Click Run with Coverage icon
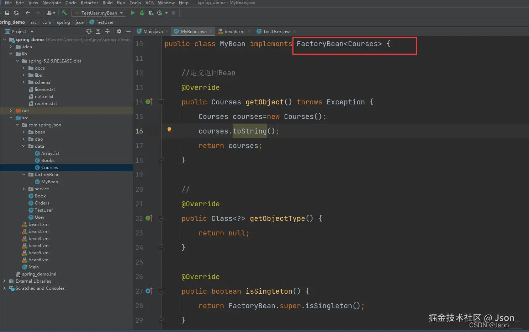This screenshot has width=529, height=332. [151, 13]
